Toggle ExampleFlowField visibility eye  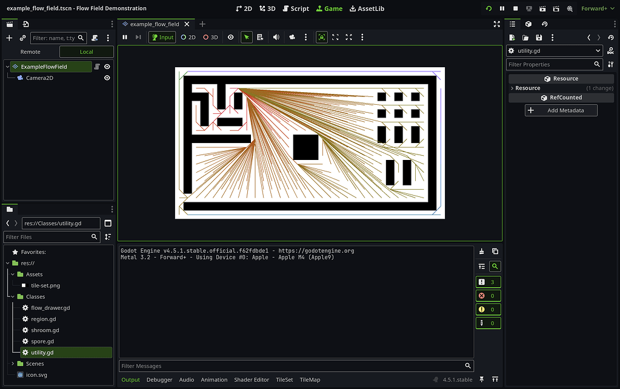[107, 67]
